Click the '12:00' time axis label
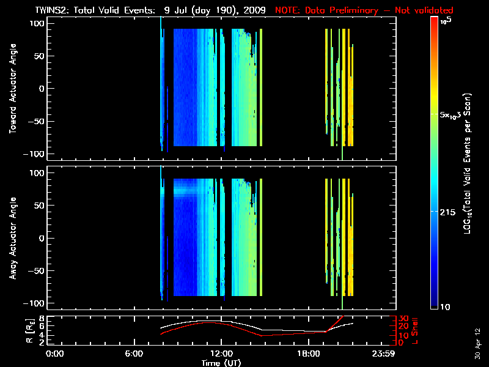Image resolution: width=489 pixels, height=367 pixels. click(221, 354)
